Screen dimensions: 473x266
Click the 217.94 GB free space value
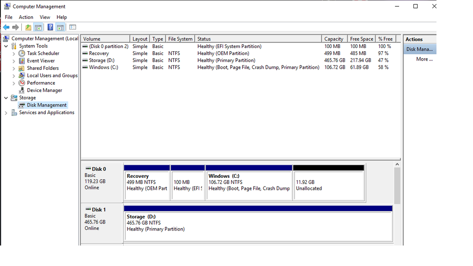coord(360,60)
